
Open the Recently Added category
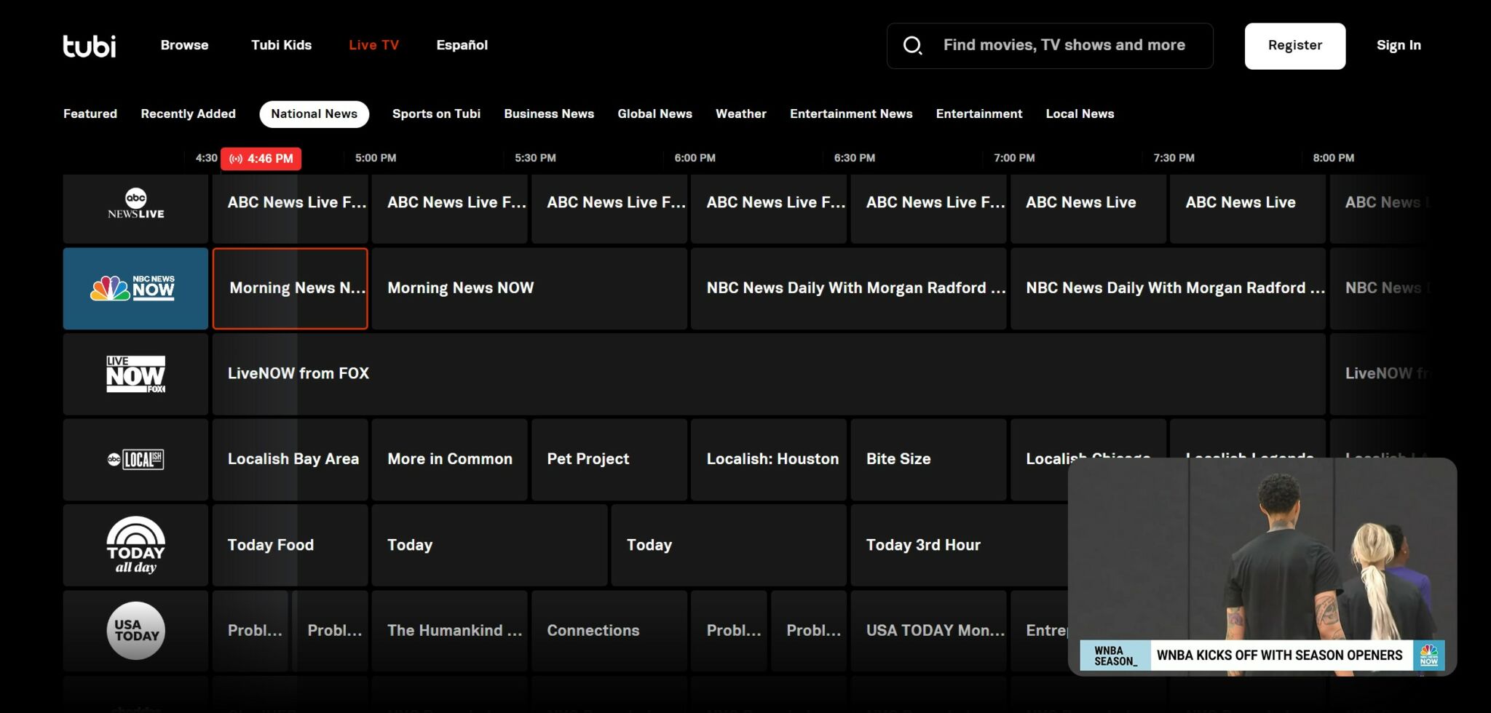[188, 113]
